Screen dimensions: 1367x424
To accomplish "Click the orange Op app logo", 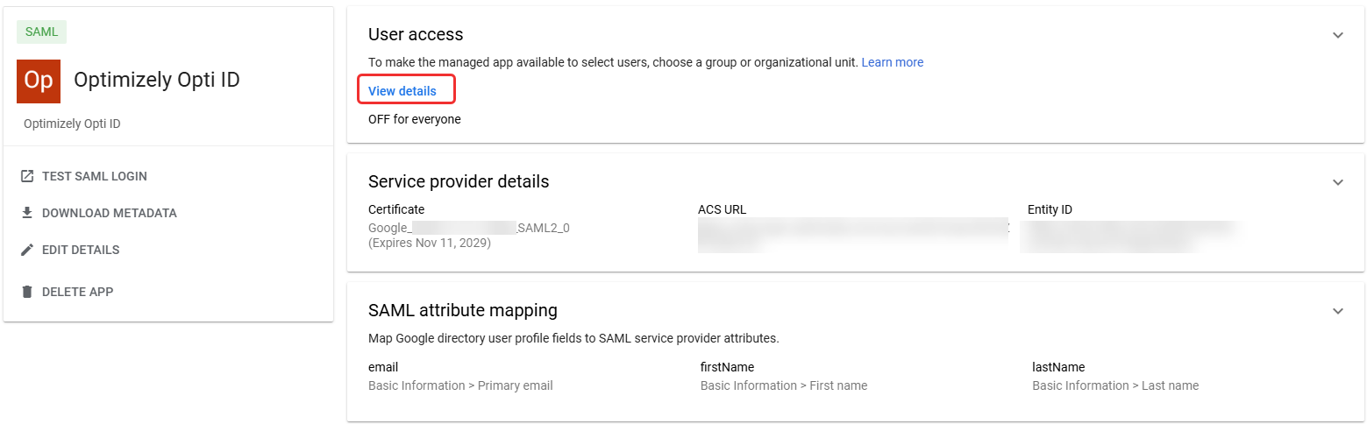I will click(x=39, y=81).
